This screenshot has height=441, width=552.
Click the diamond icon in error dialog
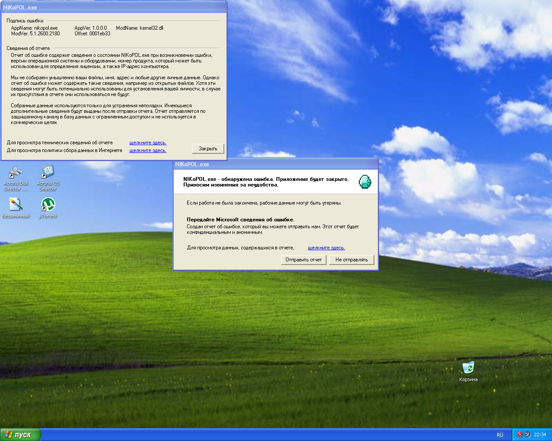click(365, 182)
